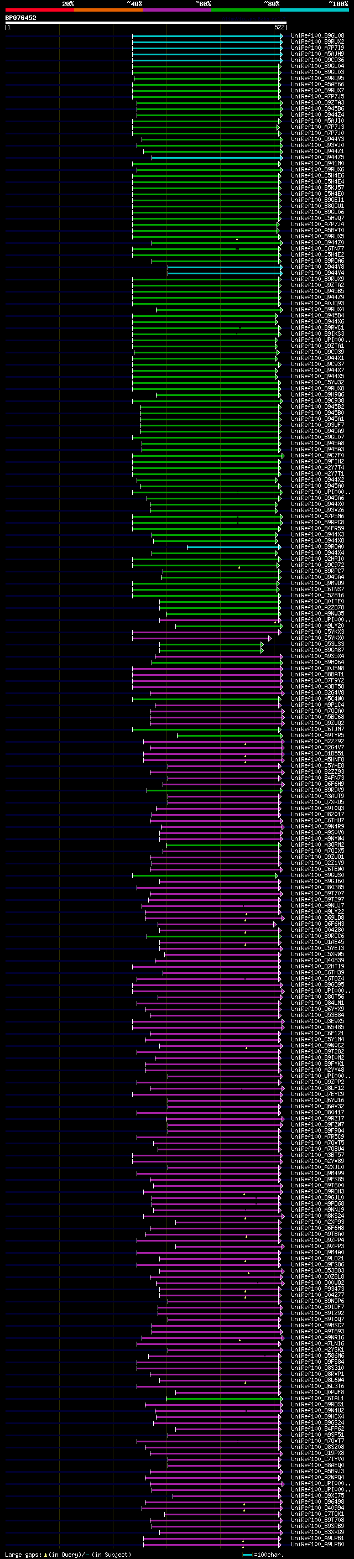Select hit label UniRef100_A5AE66
The image size is (354, 1559).
tap(317, 84)
